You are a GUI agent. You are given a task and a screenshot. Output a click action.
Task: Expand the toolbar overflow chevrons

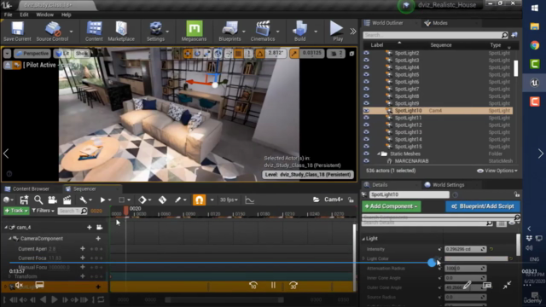click(x=353, y=32)
